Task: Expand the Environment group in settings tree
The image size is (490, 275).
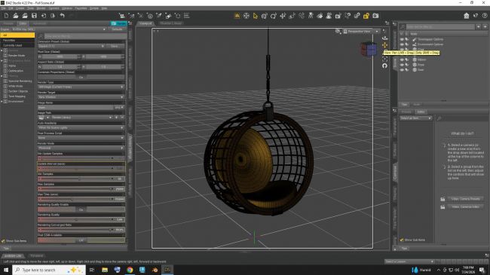Action: pos(2,101)
